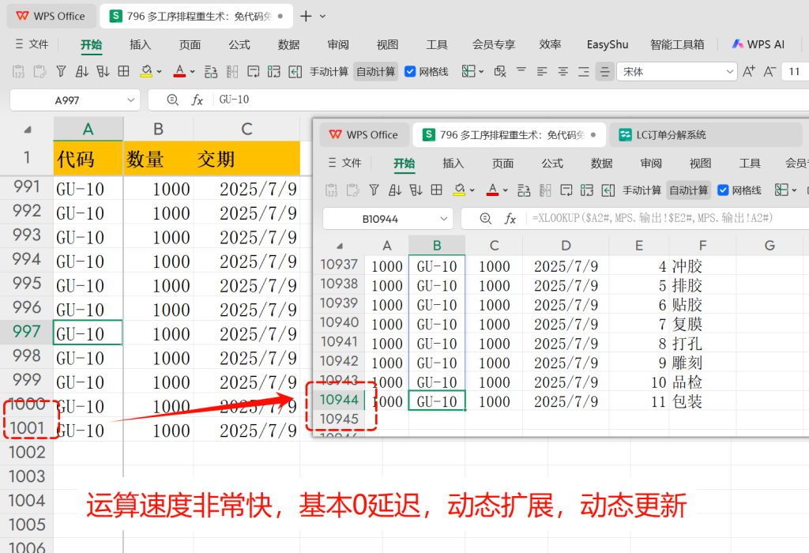Open 文件 menu in front window
This screenshot has width=809, height=553.
coord(345,163)
